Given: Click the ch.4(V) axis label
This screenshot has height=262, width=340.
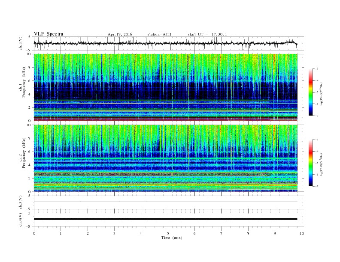Looking at the screenshot, I should point(21,220).
